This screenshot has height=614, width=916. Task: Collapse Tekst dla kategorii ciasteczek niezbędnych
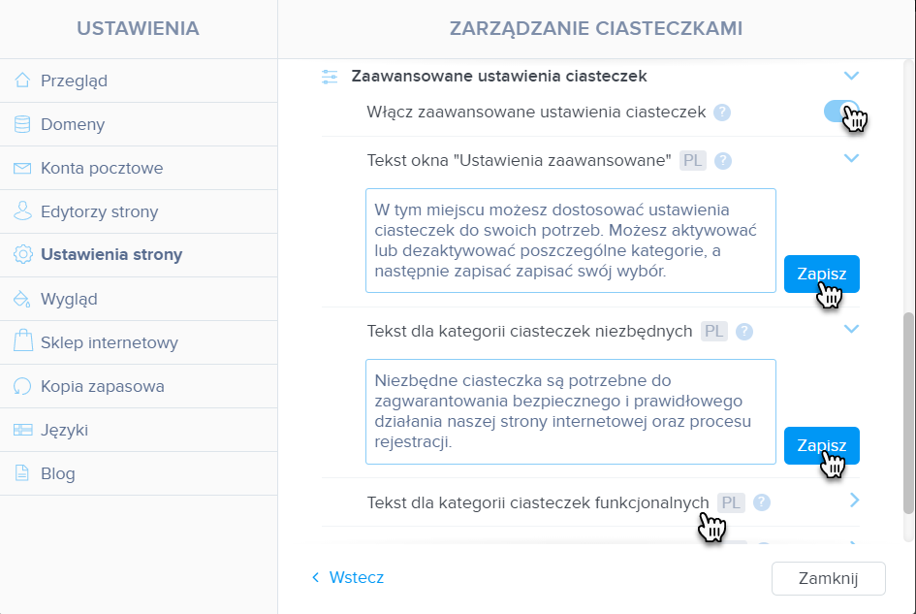(x=851, y=329)
